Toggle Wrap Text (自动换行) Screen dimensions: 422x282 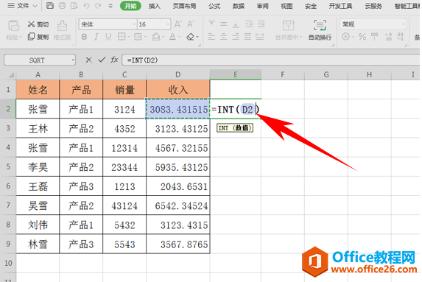coord(320,30)
